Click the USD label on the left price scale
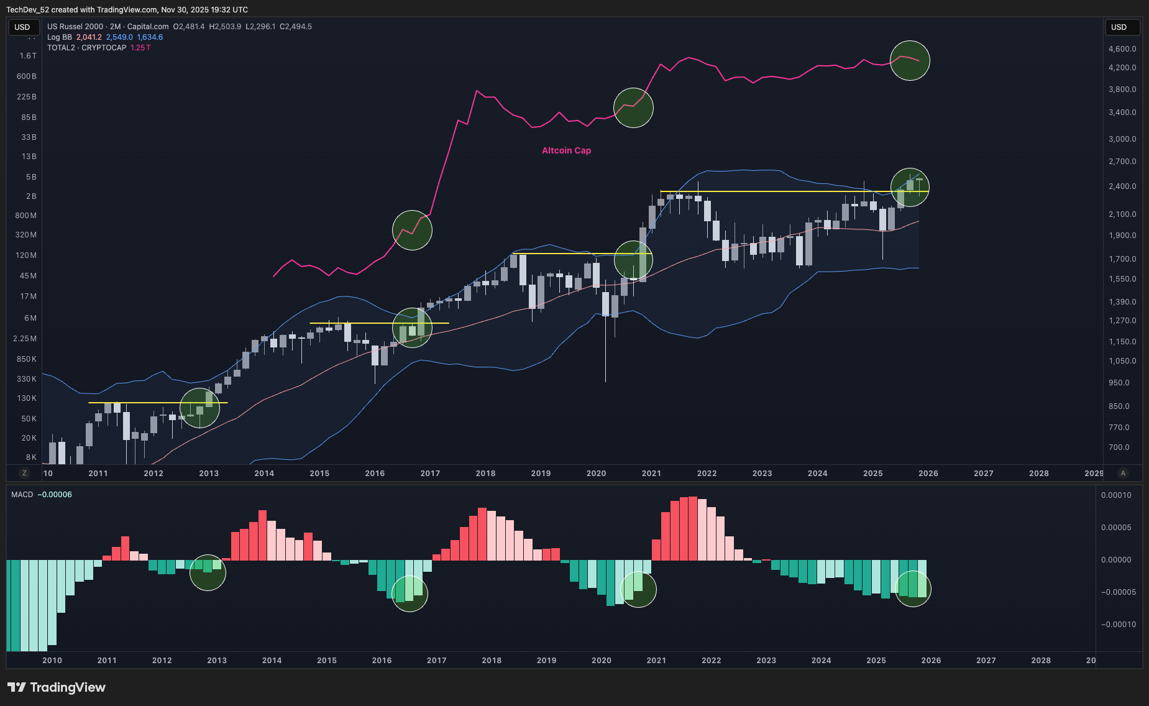The width and height of the screenshot is (1149, 706). tap(24, 27)
